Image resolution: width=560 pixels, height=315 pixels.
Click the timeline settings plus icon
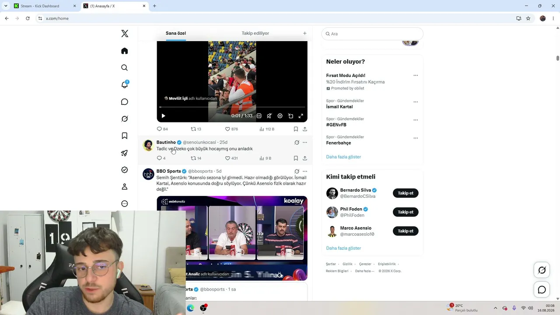coord(305,33)
